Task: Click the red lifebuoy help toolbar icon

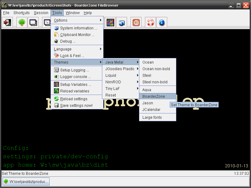Action: point(151,23)
